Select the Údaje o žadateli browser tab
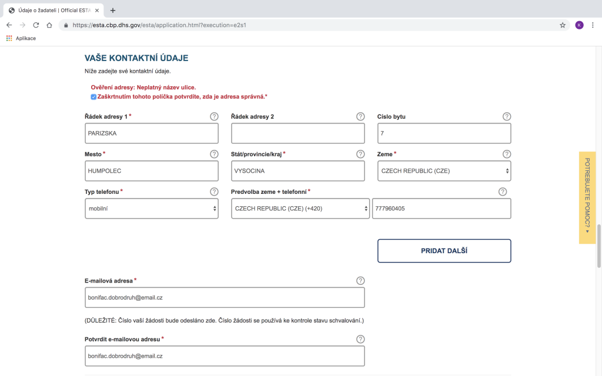602x376 pixels. tap(53, 10)
